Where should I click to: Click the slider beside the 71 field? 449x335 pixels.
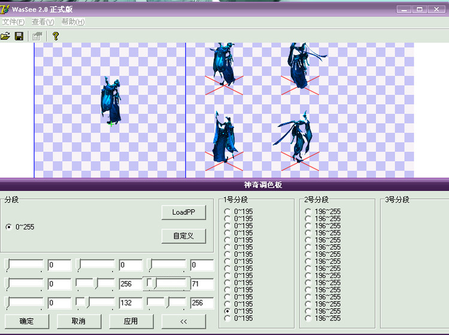point(166,284)
